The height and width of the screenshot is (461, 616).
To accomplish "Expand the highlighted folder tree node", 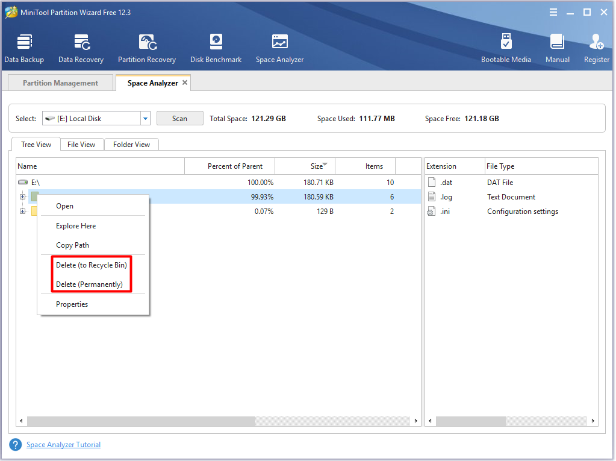I will point(23,196).
